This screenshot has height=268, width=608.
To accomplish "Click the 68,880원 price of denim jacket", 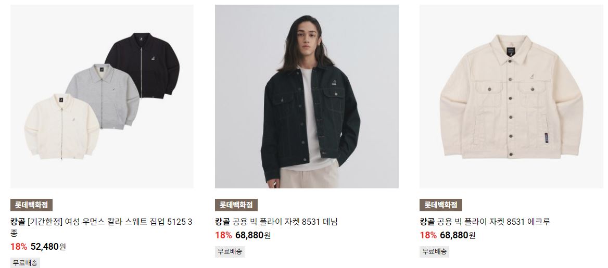I will point(253,235).
